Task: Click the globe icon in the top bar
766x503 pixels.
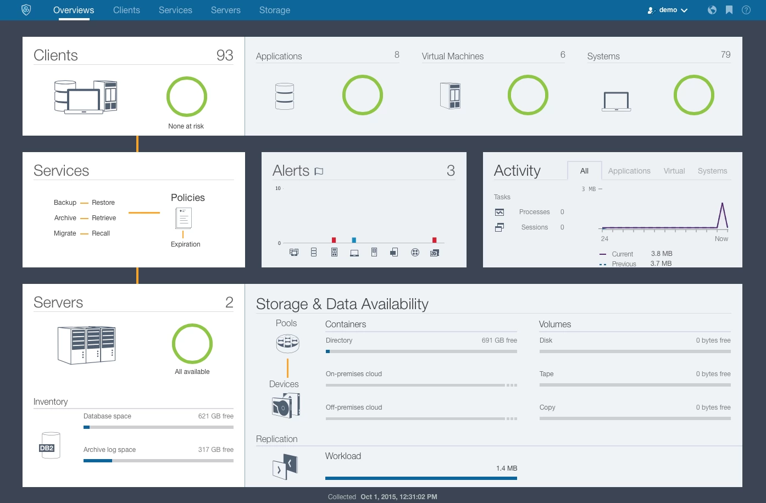Action: [x=712, y=10]
